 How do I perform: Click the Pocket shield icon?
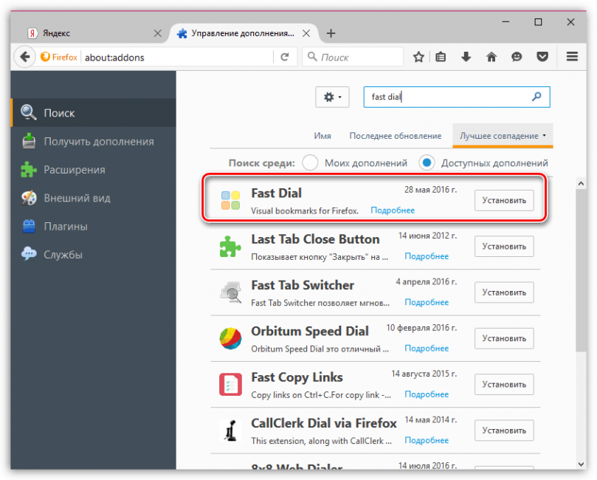pos(542,57)
